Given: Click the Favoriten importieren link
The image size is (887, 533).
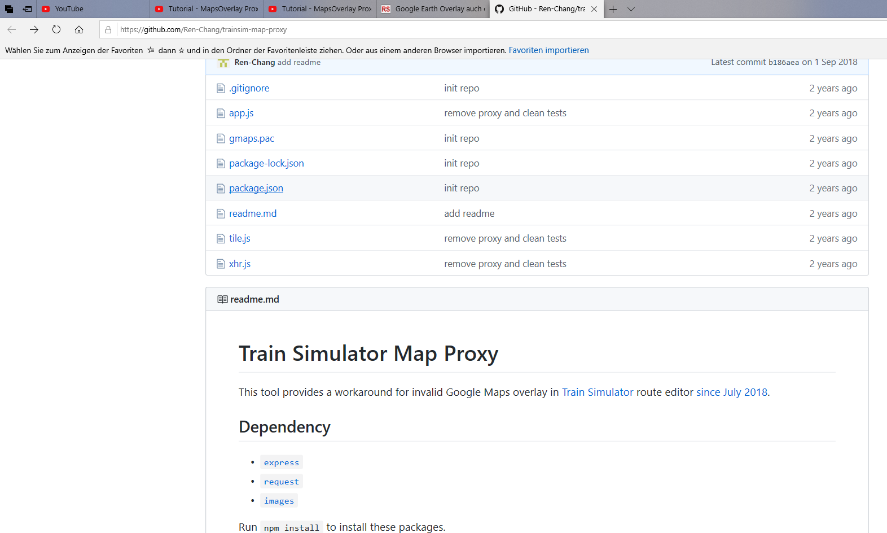Looking at the screenshot, I should pos(548,50).
